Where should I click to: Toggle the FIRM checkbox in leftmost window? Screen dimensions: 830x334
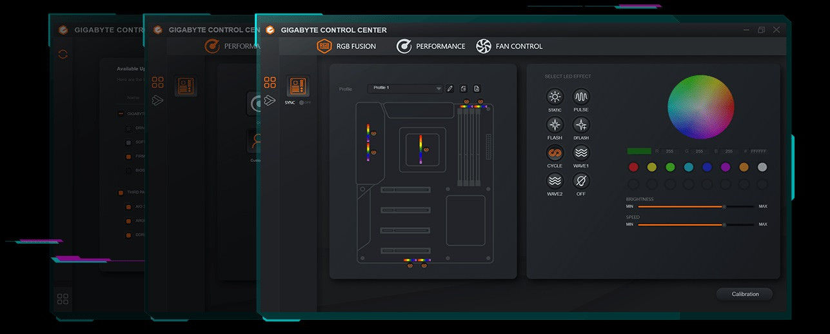coord(129,157)
